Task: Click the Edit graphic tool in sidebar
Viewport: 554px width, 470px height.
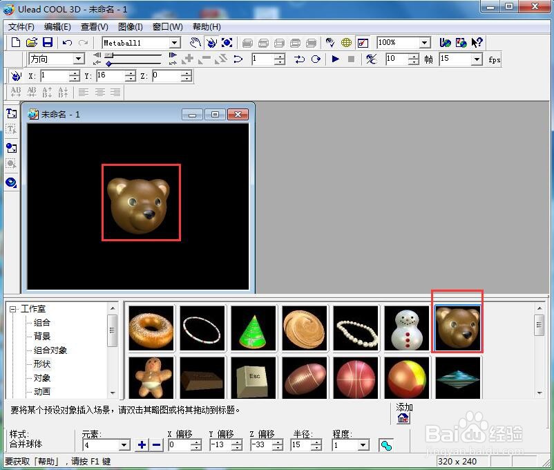Action: pos(11,164)
